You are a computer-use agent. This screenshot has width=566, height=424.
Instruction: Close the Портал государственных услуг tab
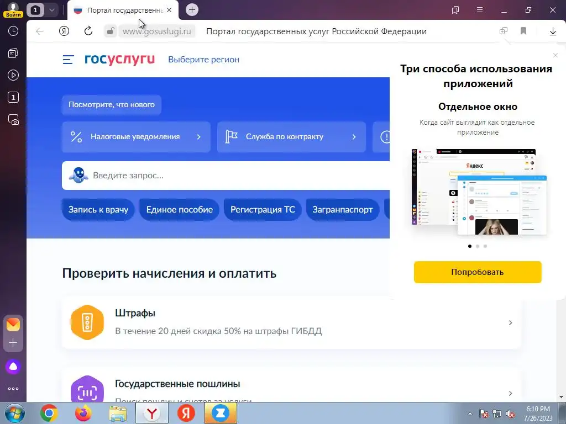[x=169, y=10]
